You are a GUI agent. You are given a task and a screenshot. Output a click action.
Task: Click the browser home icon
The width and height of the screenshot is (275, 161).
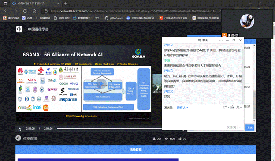click(34, 11)
